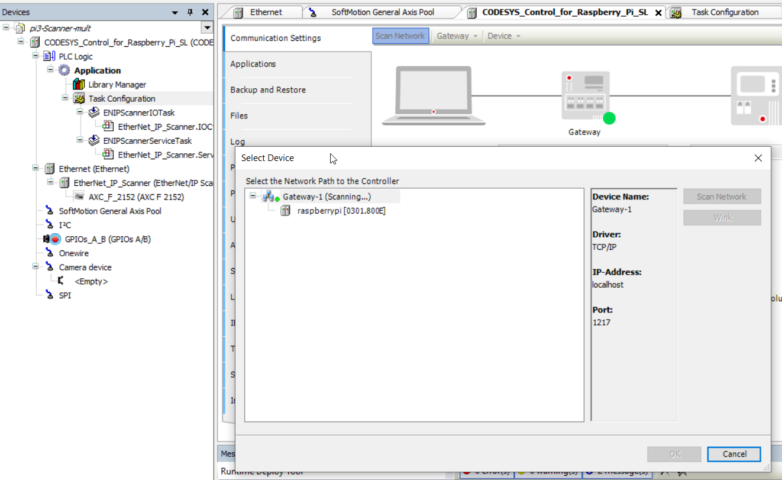Close the Devices panel
Viewport: 782px width, 480px height.
[205, 12]
